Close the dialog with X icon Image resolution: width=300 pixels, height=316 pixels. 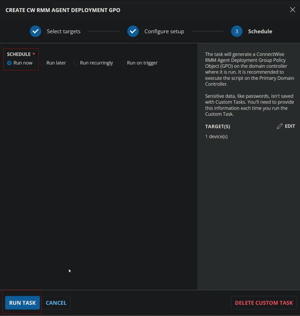[x=292, y=10]
